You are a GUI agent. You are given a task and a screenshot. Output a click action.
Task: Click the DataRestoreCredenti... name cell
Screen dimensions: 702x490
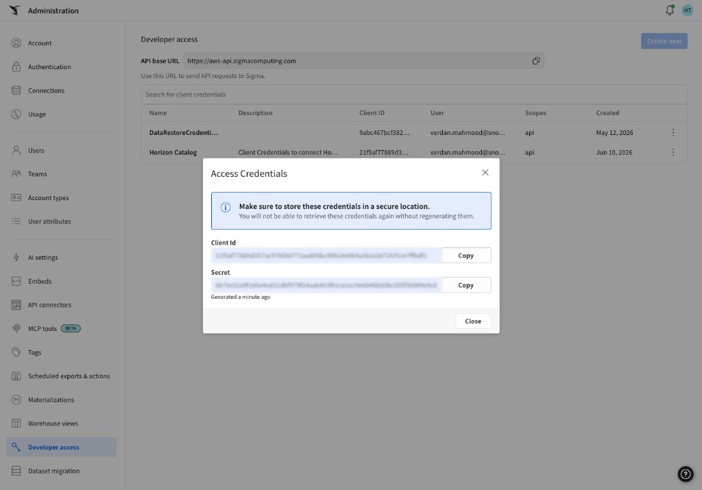[184, 132]
